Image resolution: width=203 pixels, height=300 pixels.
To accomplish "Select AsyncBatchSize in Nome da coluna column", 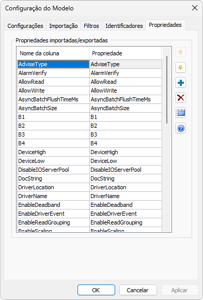I will tap(53, 108).
